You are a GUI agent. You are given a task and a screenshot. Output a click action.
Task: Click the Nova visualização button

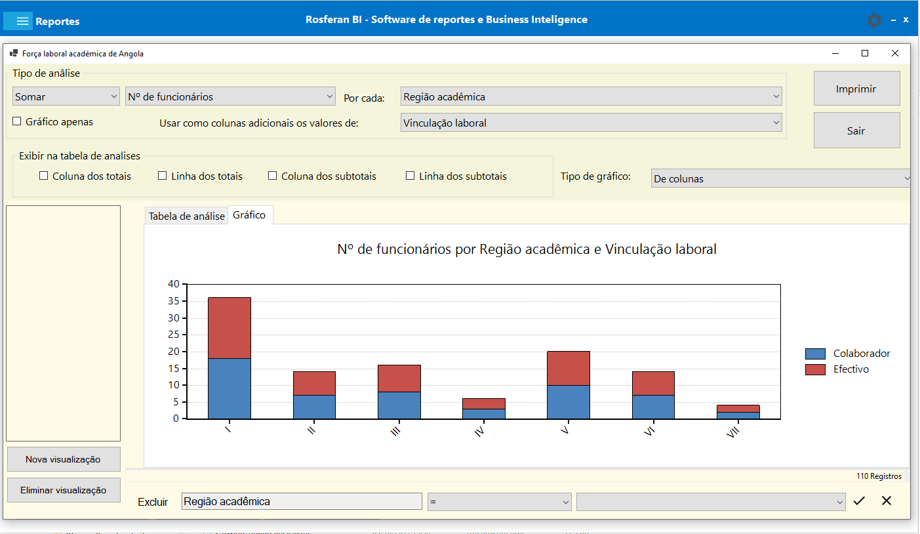[64, 459]
